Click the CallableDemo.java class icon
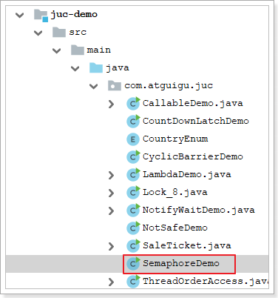Viewport: 278px width, 298px height. coord(133,104)
